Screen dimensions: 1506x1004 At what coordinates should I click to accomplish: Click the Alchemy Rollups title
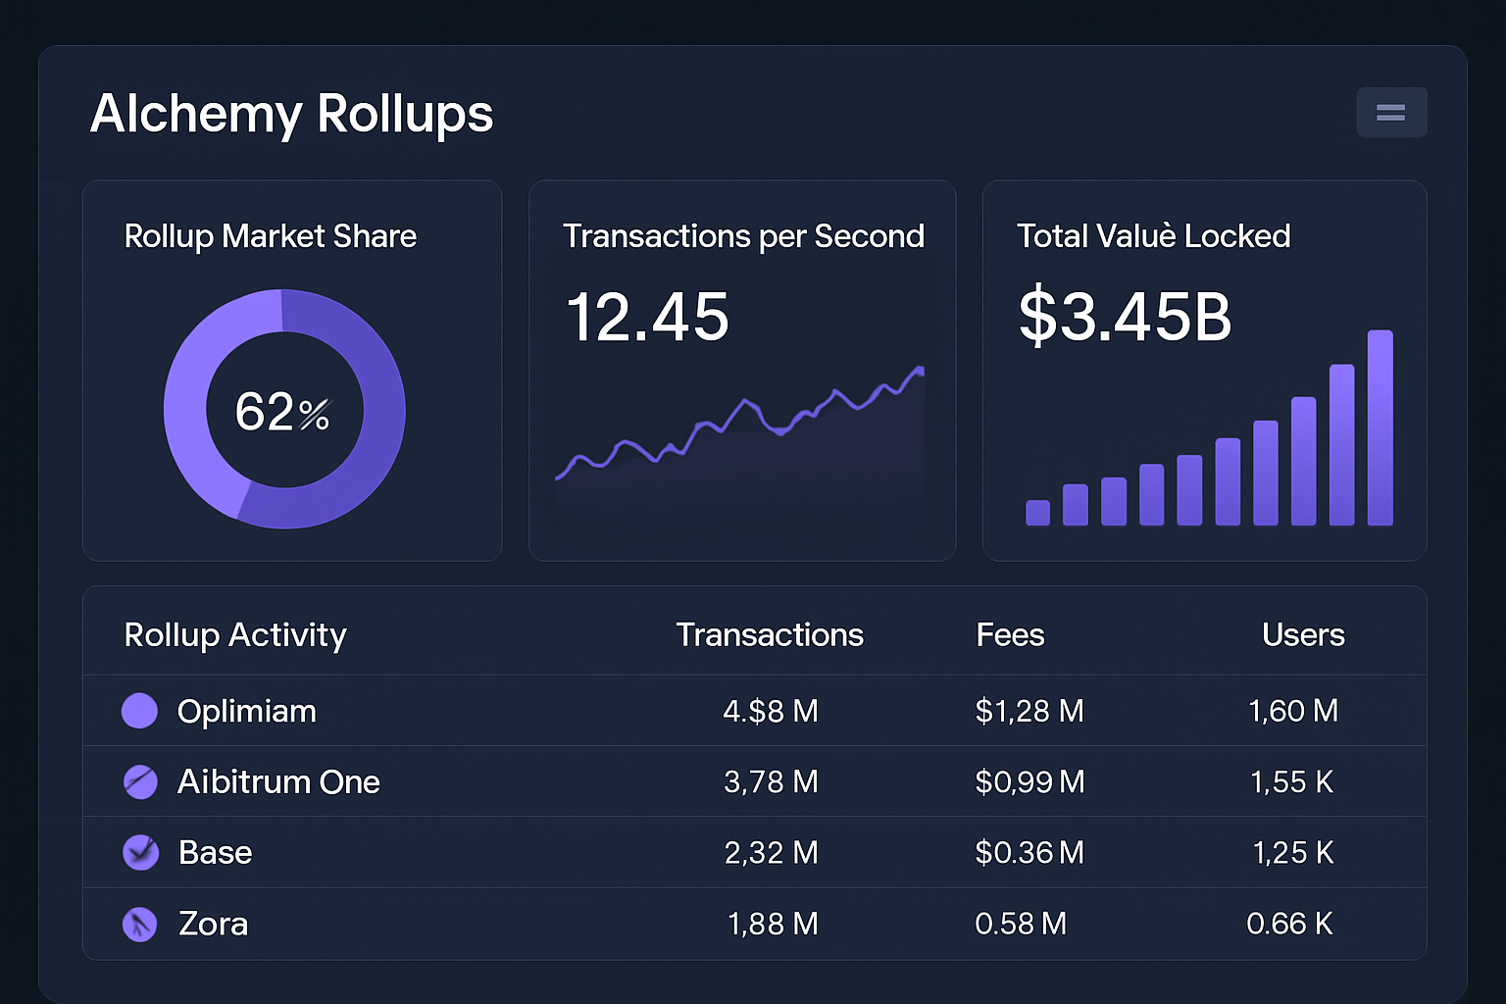[x=291, y=114]
